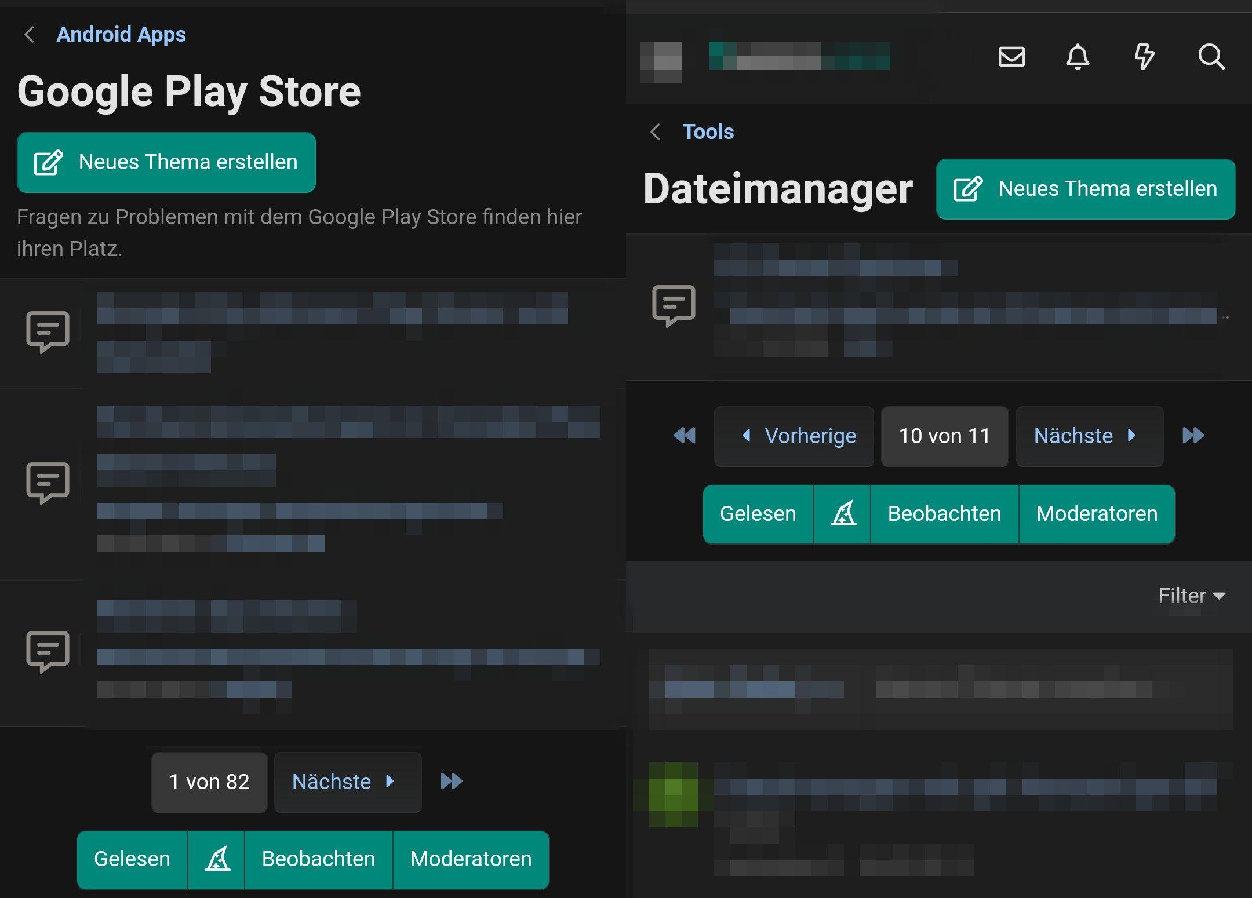Open the search magnifier icon
This screenshot has width=1252, height=898.
[x=1211, y=57]
